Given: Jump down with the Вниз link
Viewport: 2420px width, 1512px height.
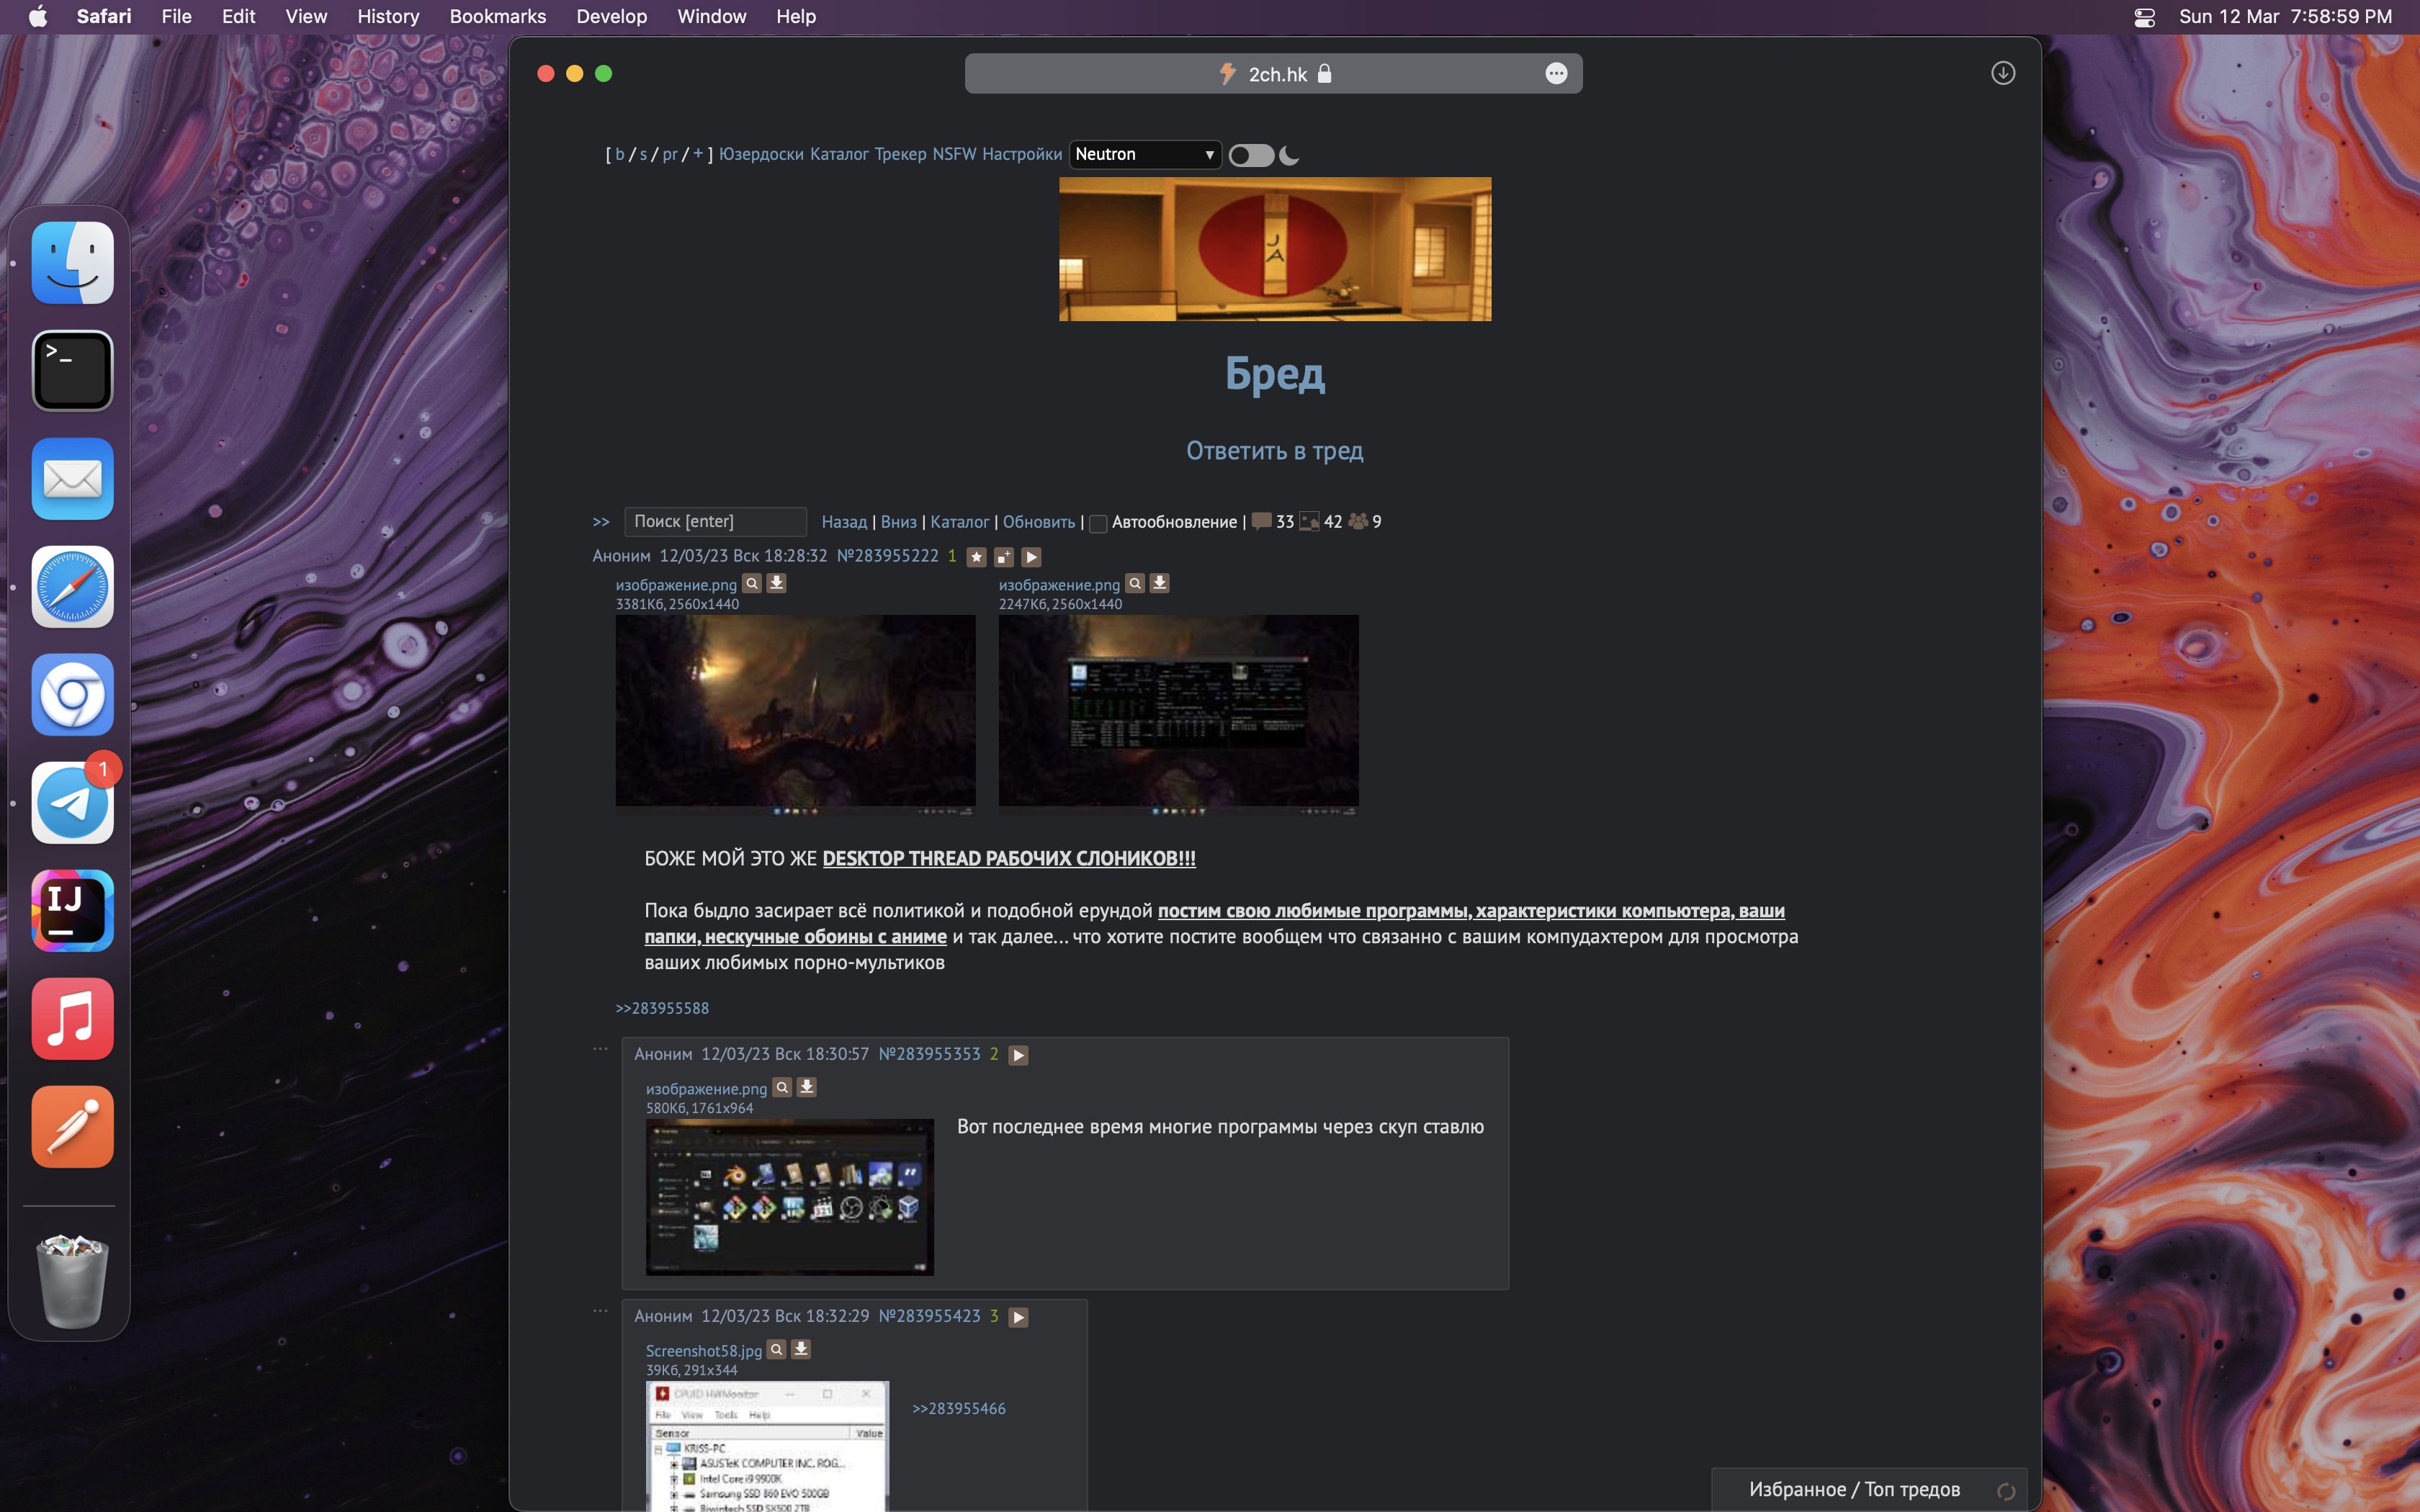Looking at the screenshot, I should [x=898, y=522].
